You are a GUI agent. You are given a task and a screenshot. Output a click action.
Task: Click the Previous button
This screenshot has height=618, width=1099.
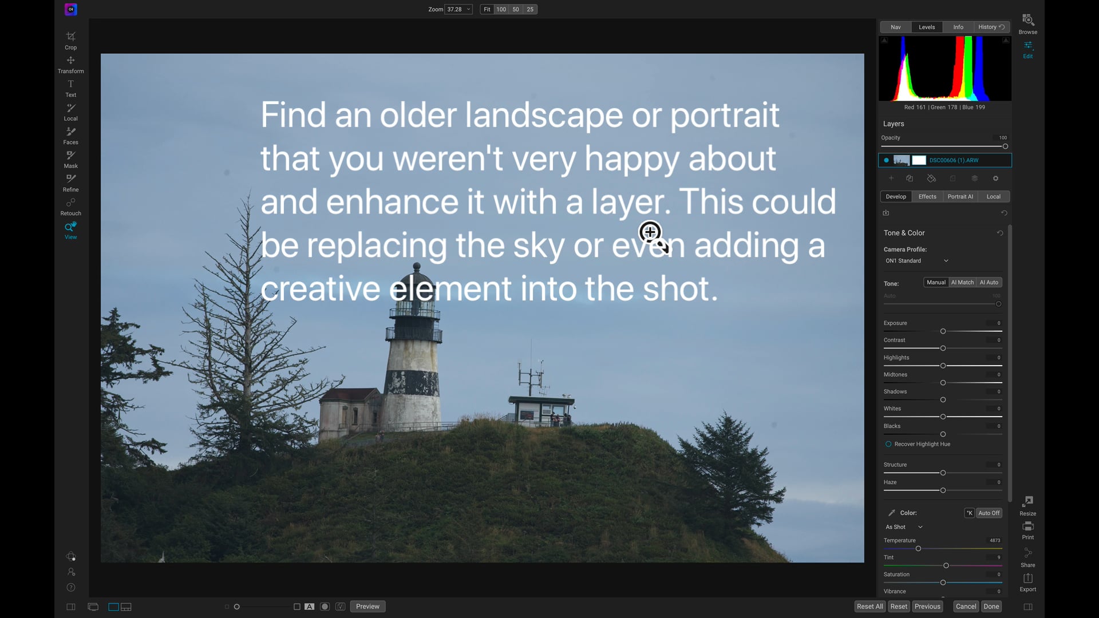tap(927, 607)
